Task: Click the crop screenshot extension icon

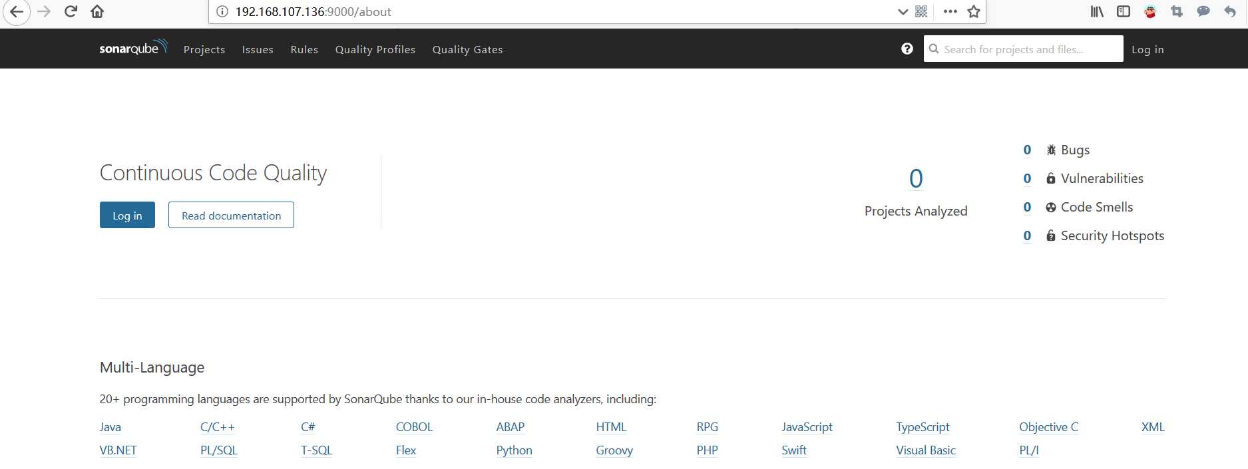Action: click(1177, 11)
